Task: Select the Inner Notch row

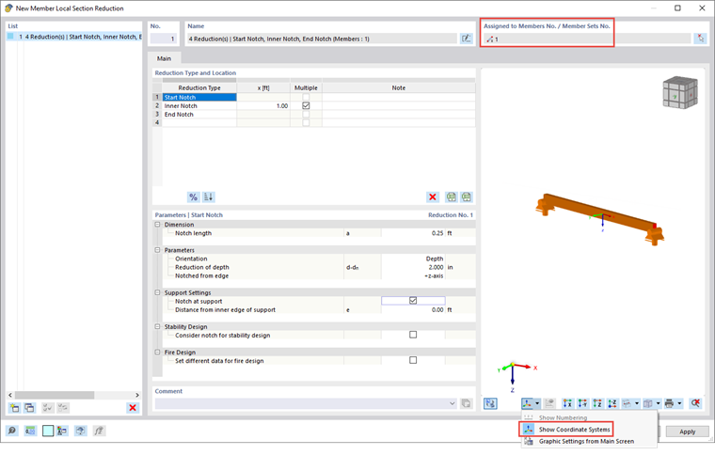Action: [x=199, y=105]
